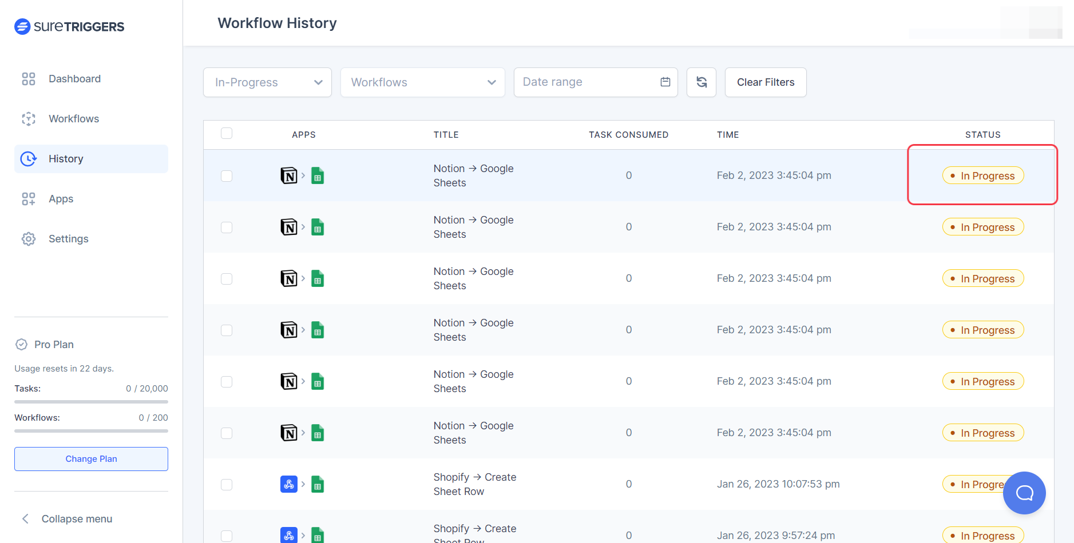Click the refresh history button
The width and height of the screenshot is (1074, 543).
coord(702,82)
